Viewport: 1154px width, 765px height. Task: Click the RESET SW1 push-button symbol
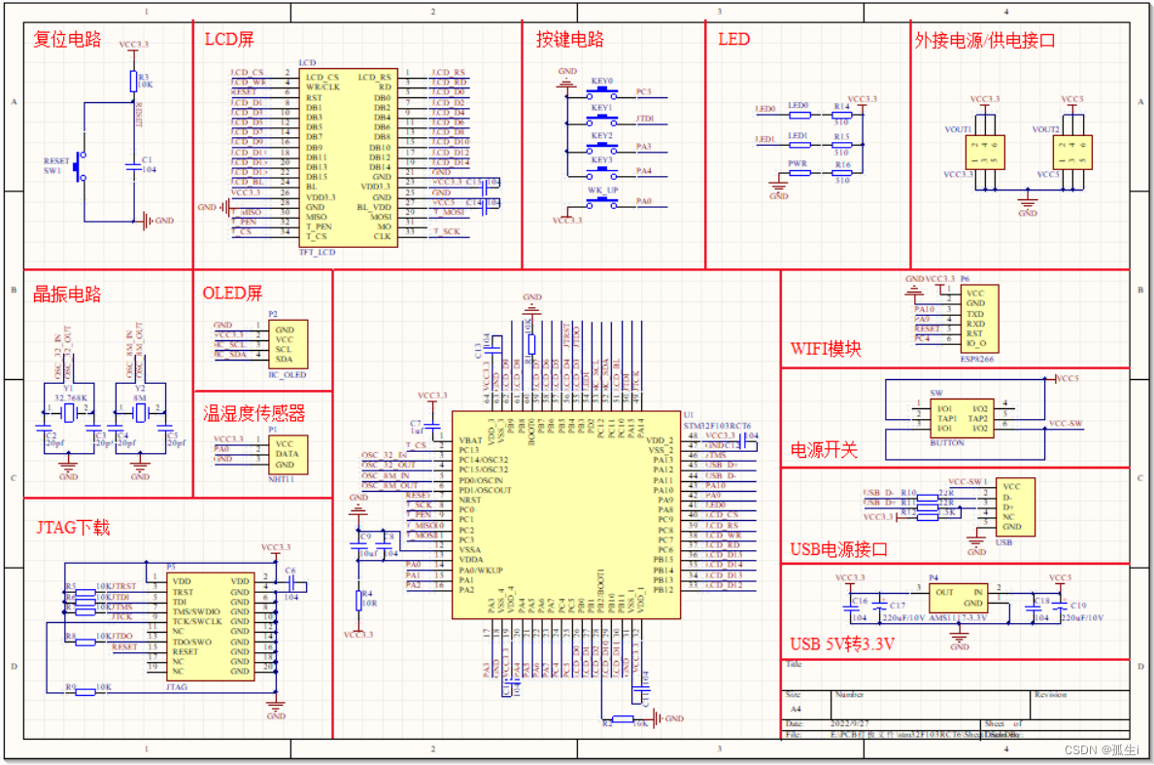[x=83, y=165]
